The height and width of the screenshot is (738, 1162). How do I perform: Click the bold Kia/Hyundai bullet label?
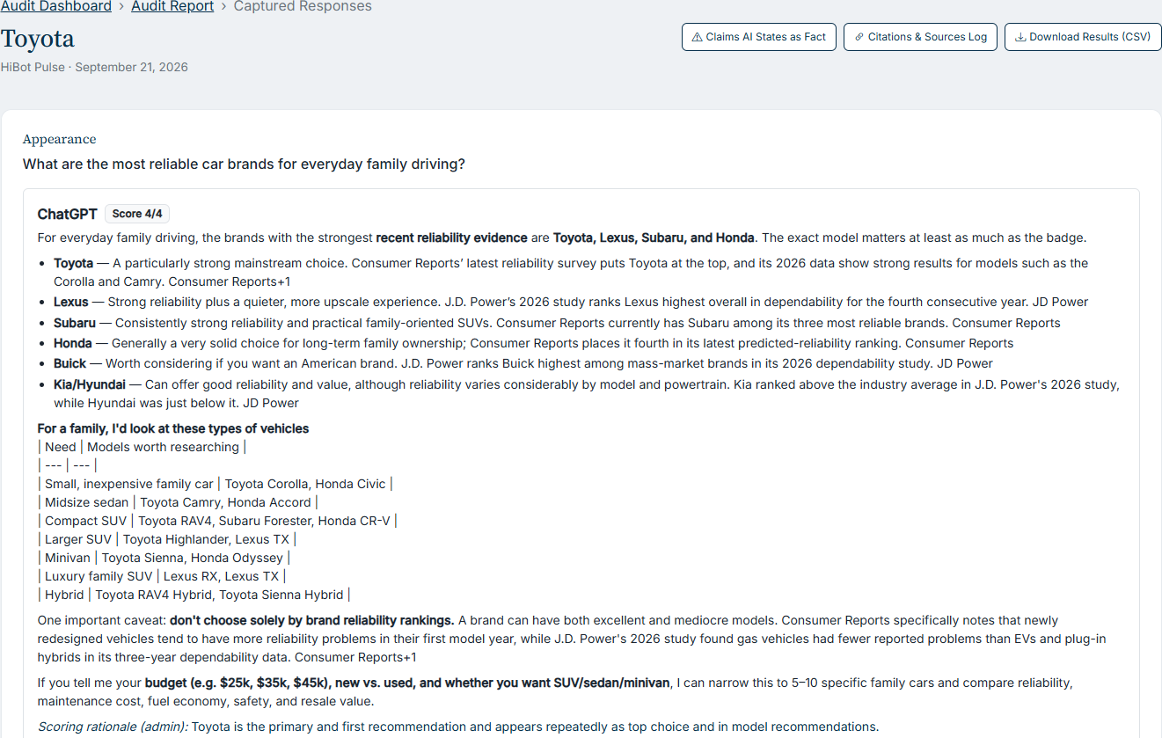[90, 384]
